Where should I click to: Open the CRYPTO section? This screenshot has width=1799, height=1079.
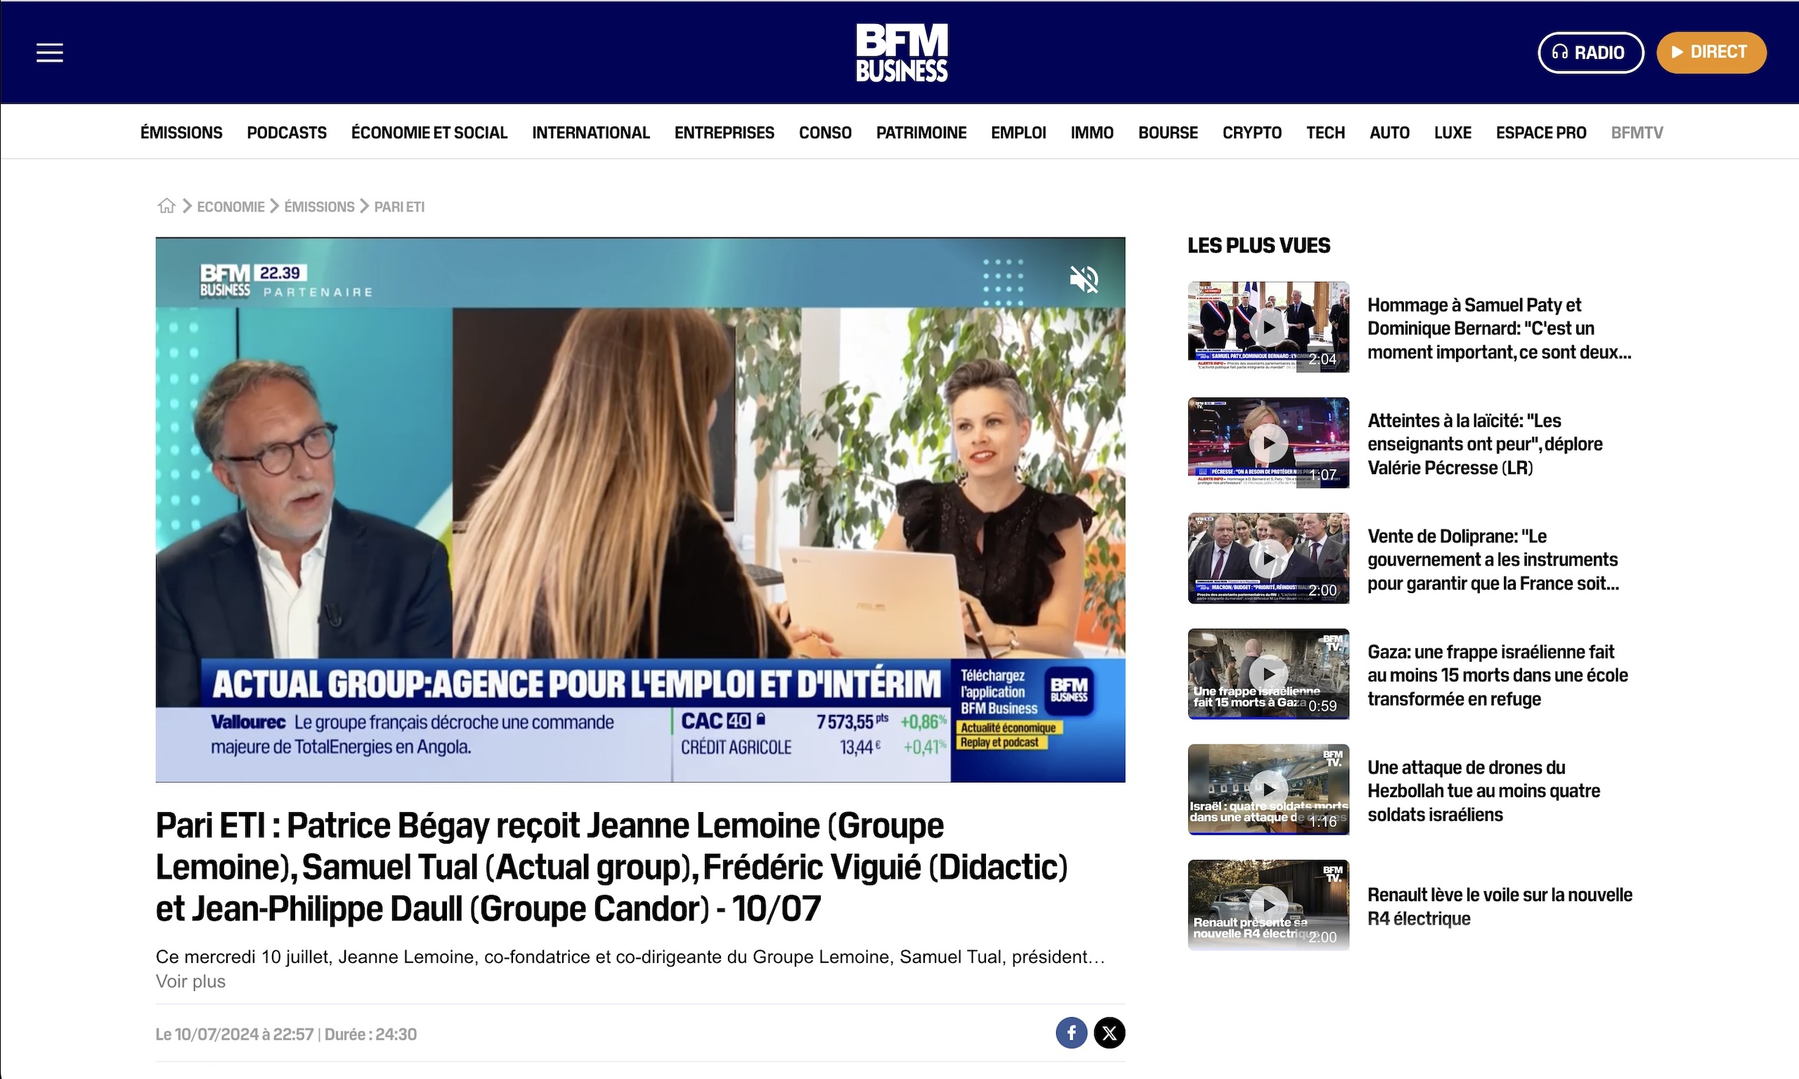[x=1252, y=132]
